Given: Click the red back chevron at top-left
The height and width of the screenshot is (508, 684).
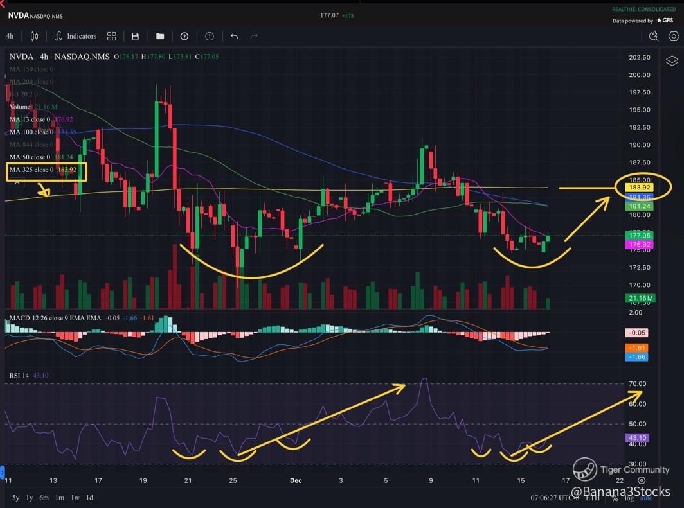Looking at the screenshot, I should click(x=2, y=3).
